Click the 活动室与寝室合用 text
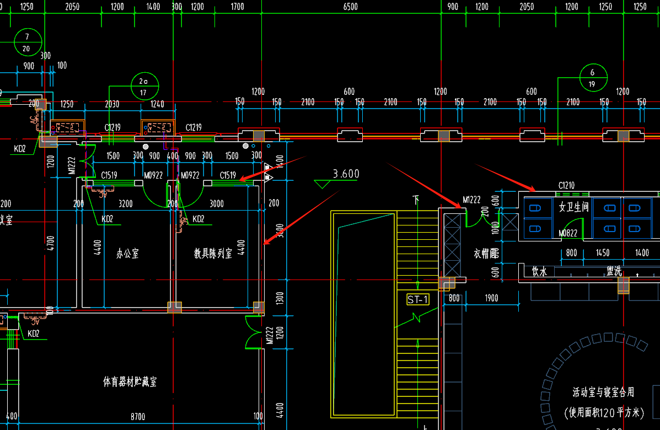660x430 pixels. point(603,392)
